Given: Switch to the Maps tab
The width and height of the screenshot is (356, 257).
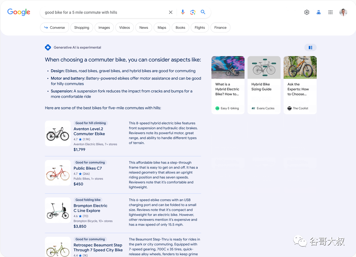Looking at the screenshot, I should (162, 28).
